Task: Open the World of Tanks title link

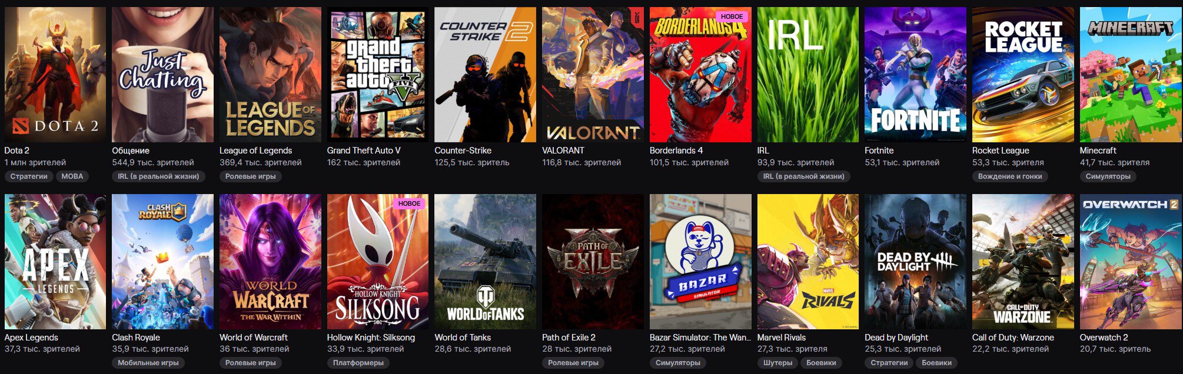Action: pos(463,338)
